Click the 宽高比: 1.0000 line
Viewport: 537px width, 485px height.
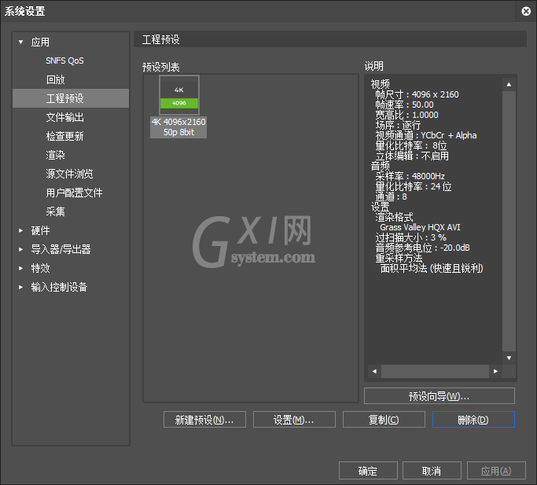click(x=406, y=115)
